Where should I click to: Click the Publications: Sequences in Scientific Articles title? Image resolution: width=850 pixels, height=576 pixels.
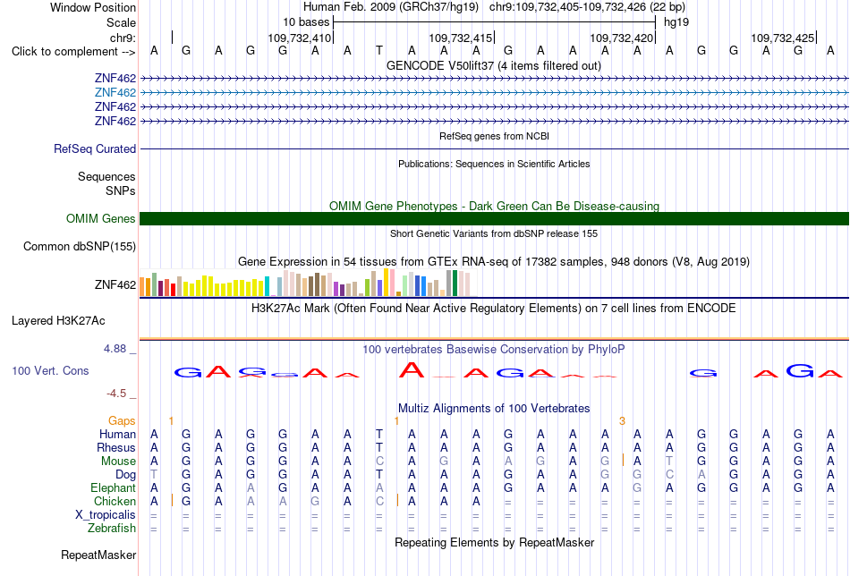[x=494, y=164]
